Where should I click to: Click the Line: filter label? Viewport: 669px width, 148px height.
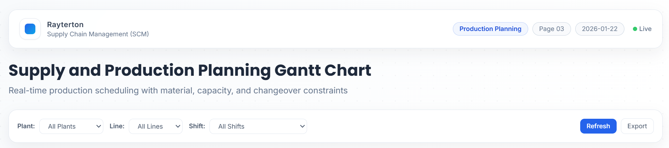pos(117,126)
